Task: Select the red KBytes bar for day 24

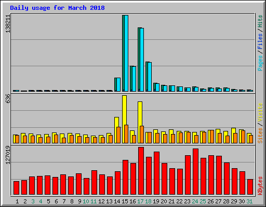Action: coord(195,172)
